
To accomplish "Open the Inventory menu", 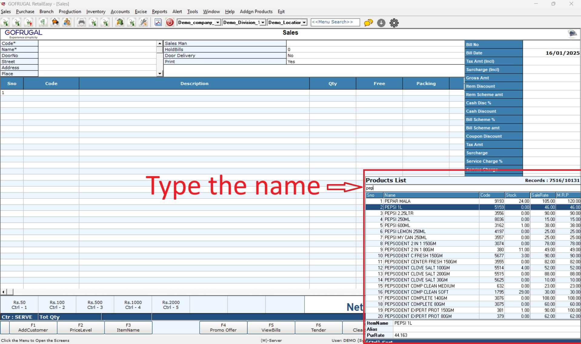I will (x=96, y=12).
